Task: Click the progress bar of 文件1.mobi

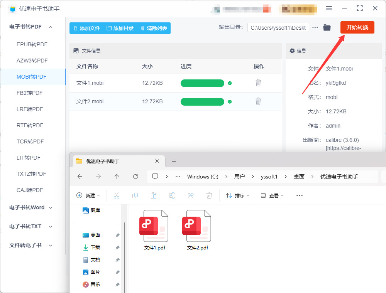Action: pyautogui.click(x=202, y=83)
